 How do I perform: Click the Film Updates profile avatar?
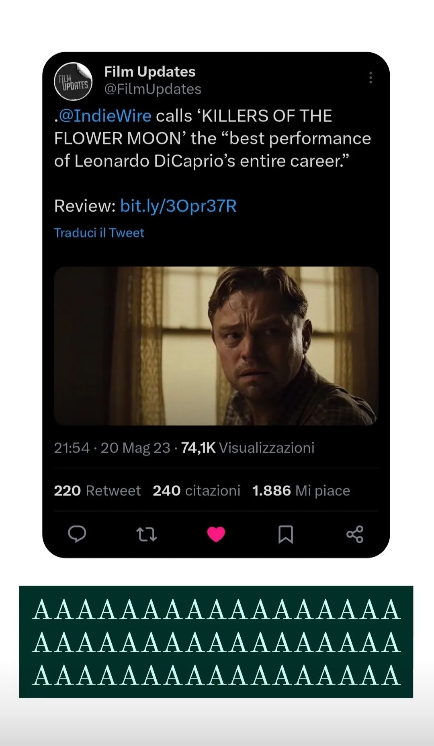pos(73,82)
